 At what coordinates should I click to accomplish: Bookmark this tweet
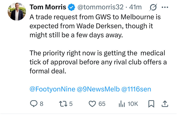click(x=151, y=104)
